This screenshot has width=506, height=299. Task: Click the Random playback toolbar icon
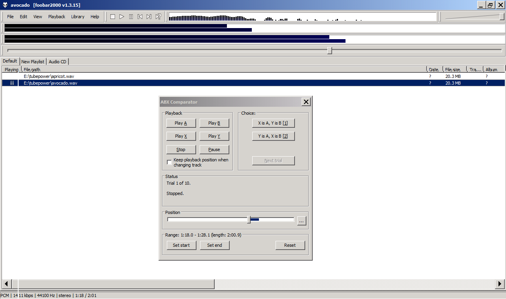click(x=158, y=17)
